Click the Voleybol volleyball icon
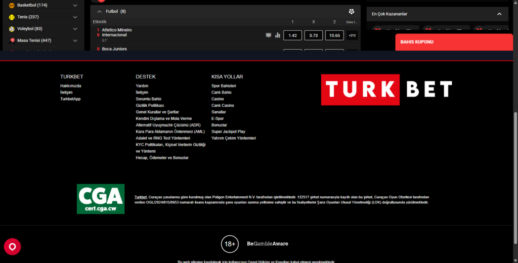The width and height of the screenshot is (518, 263). pos(12,29)
